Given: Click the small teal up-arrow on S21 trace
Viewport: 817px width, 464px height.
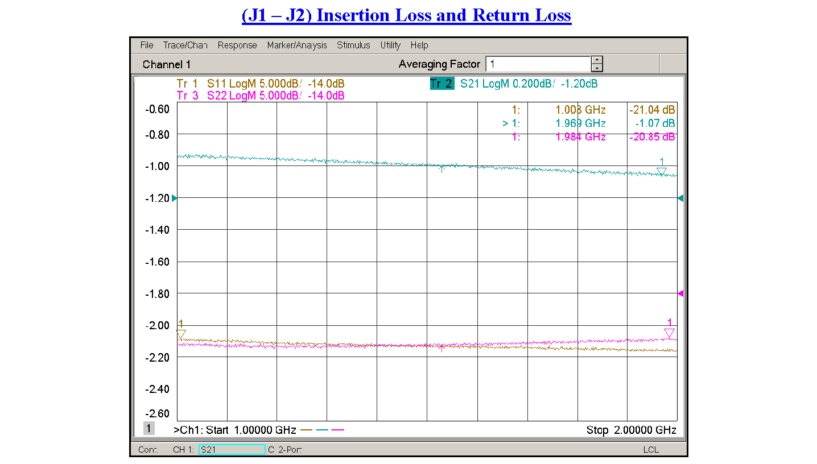Looking at the screenshot, I should pos(442,168).
